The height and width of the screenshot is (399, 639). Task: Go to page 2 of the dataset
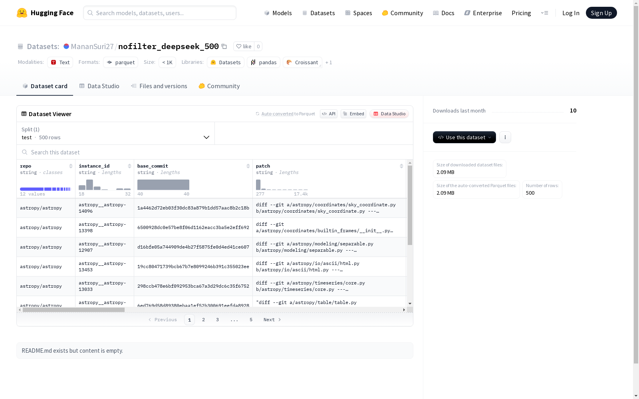203,320
